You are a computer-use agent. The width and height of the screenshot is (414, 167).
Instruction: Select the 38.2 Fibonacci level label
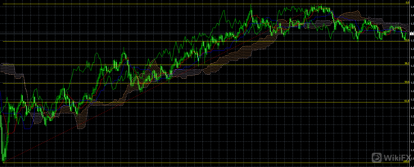tap(407, 63)
